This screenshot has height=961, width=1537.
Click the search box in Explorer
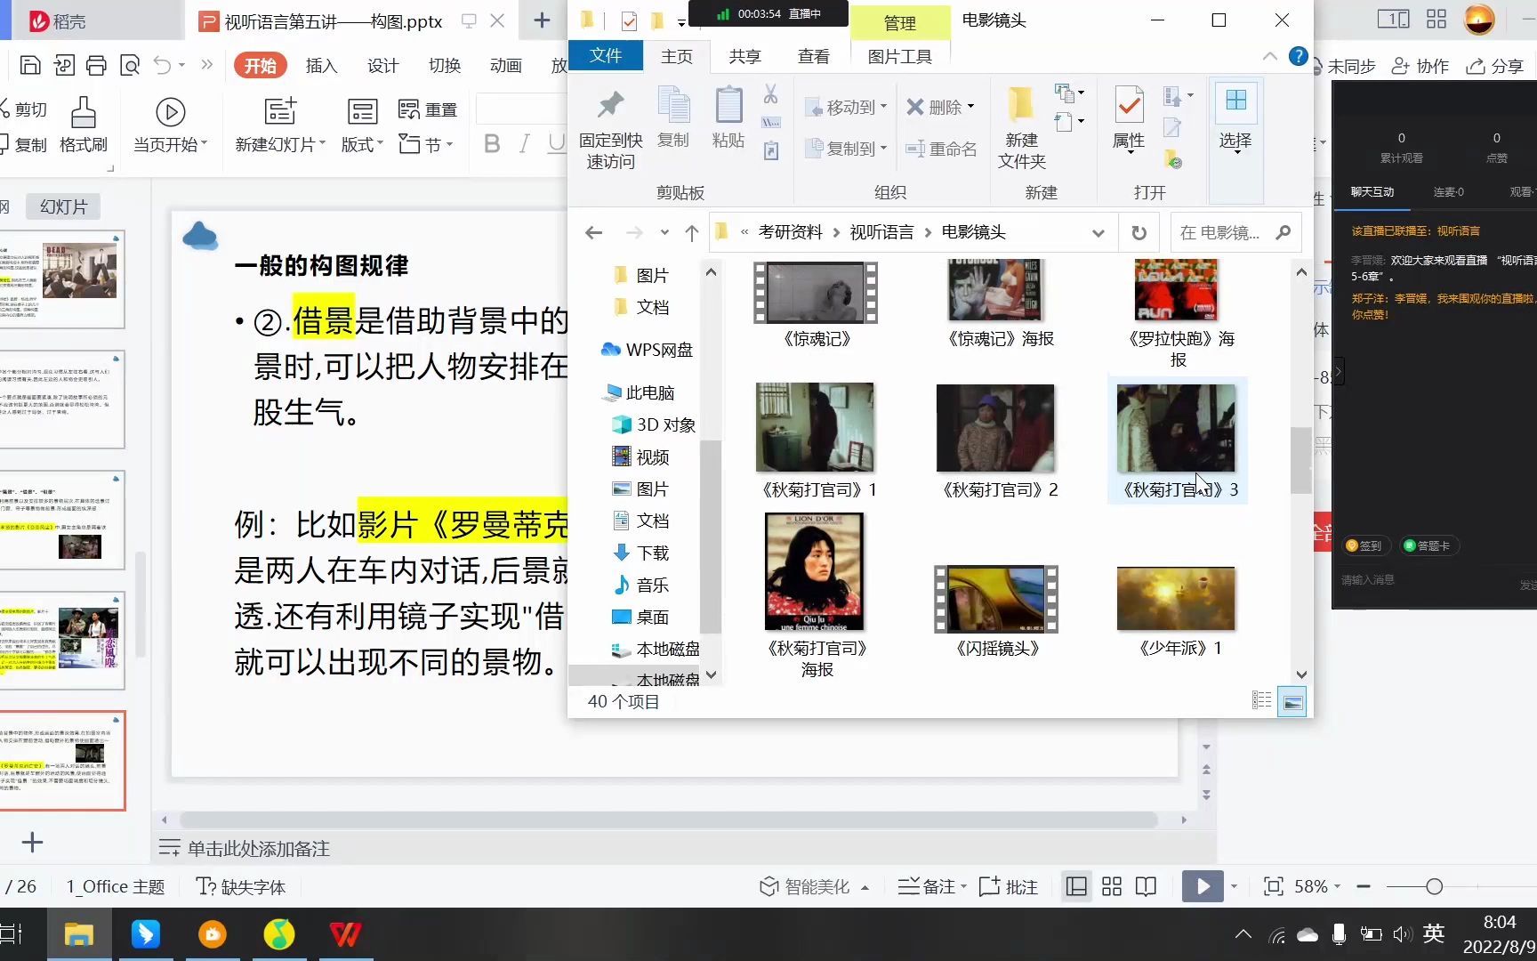point(1235,232)
